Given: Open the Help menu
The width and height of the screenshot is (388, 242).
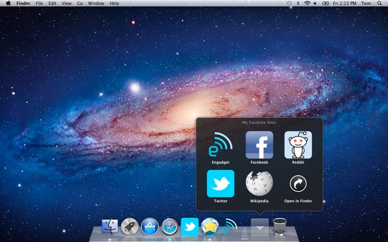Looking at the screenshot, I should click(x=114, y=3).
